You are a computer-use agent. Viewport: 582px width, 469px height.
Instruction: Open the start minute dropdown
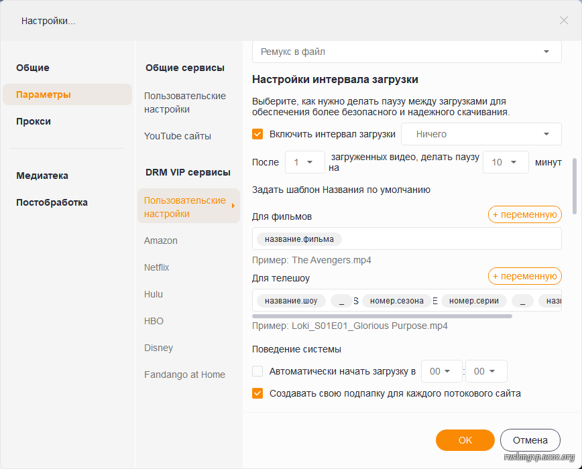click(x=485, y=371)
